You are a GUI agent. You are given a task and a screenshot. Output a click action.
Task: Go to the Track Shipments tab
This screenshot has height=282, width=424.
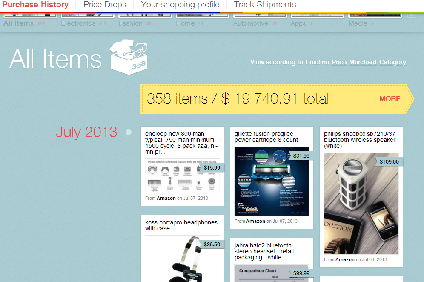(265, 5)
